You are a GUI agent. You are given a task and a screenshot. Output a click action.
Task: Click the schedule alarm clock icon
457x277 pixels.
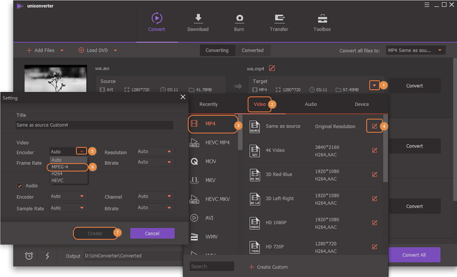pyautogui.click(x=29, y=255)
